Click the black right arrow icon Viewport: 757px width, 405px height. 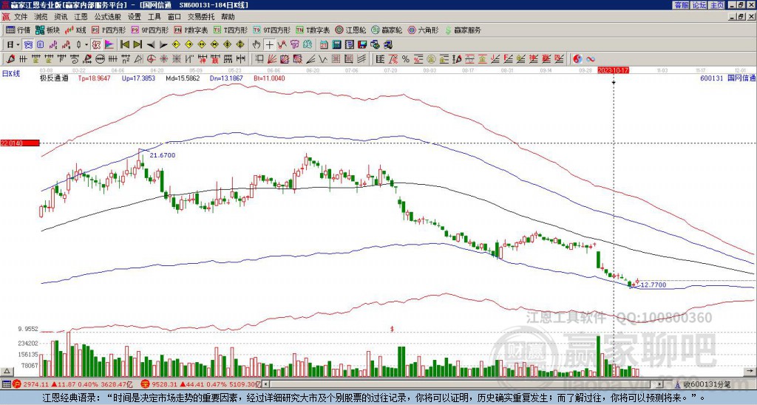pyautogui.click(x=163, y=45)
